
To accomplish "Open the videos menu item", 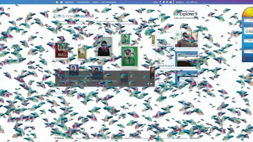I will pos(95,2).
